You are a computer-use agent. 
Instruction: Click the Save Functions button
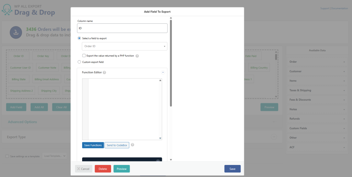click(x=93, y=145)
